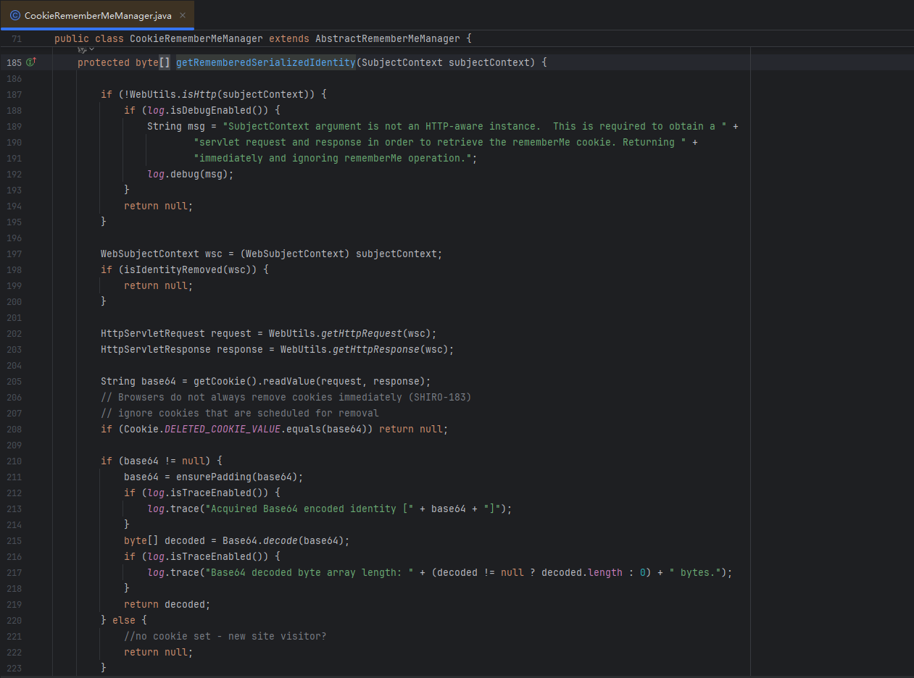Click the implemented-method gutter icon at line 185
914x678 pixels.
(31, 62)
